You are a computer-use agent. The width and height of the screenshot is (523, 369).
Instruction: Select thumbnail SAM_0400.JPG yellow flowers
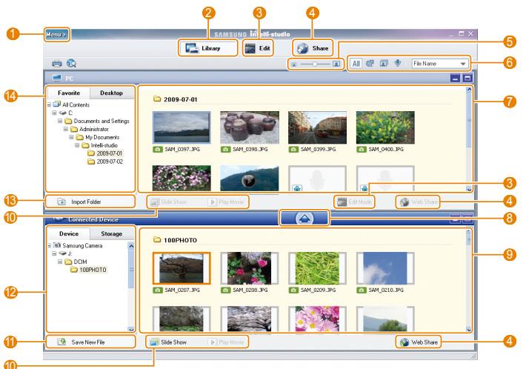(x=385, y=127)
